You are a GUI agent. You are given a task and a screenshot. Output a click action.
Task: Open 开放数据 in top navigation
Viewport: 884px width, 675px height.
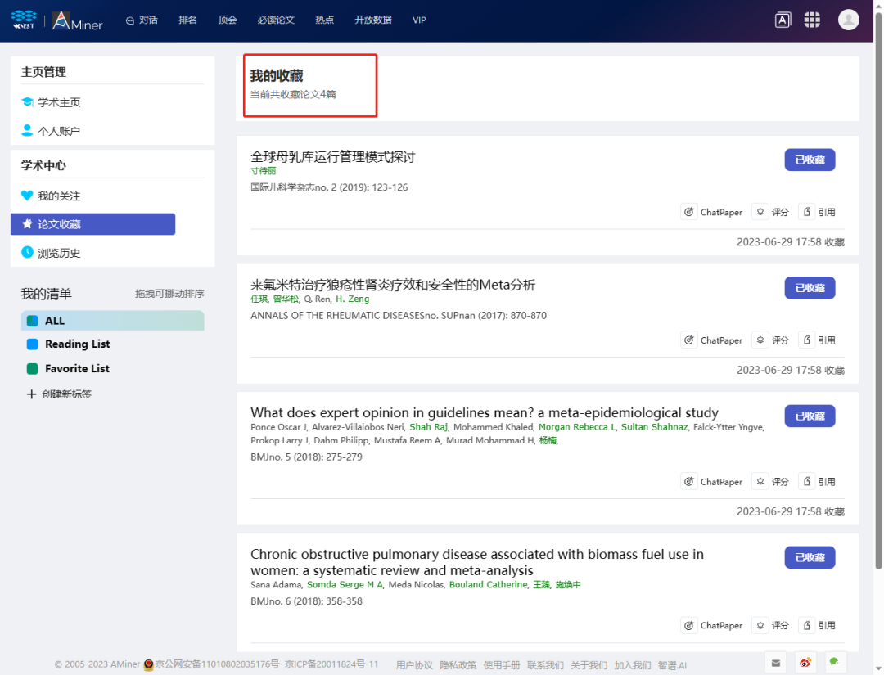[372, 20]
